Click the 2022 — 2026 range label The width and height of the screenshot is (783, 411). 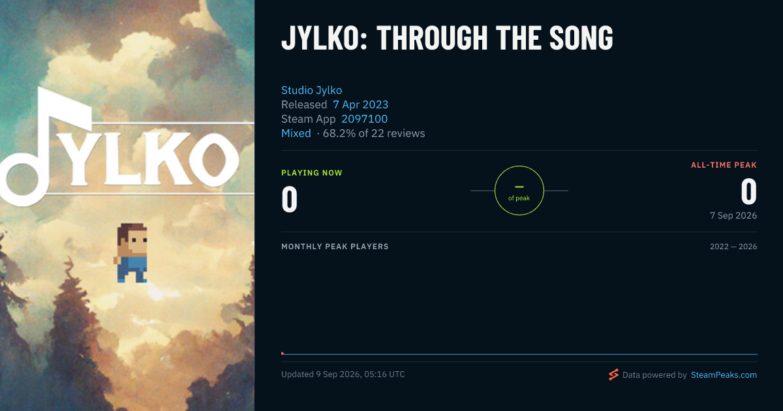(734, 247)
